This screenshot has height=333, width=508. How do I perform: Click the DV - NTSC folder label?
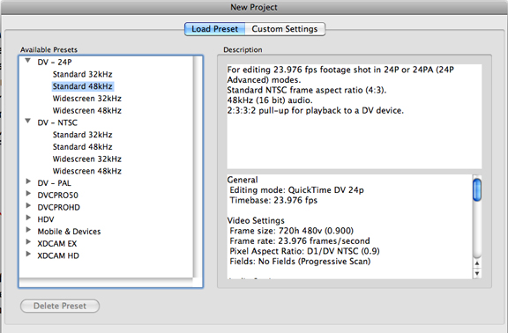pyautogui.click(x=57, y=122)
